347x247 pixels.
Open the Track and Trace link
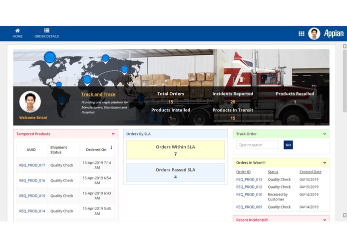(98, 94)
